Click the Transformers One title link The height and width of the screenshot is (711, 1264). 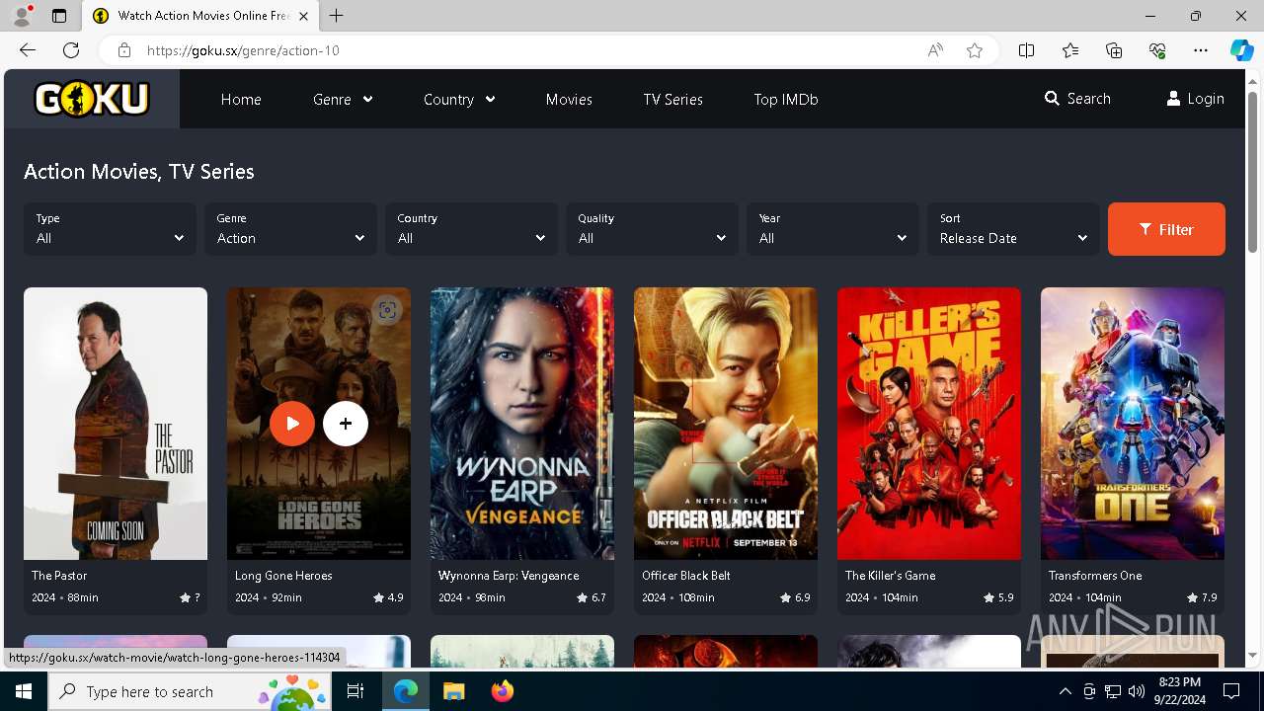(1095, 575)
